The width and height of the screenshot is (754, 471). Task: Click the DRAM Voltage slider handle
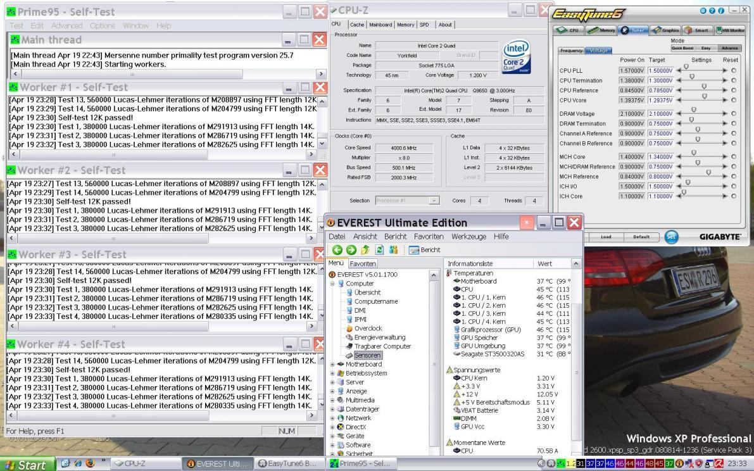(x=693, y=110)
